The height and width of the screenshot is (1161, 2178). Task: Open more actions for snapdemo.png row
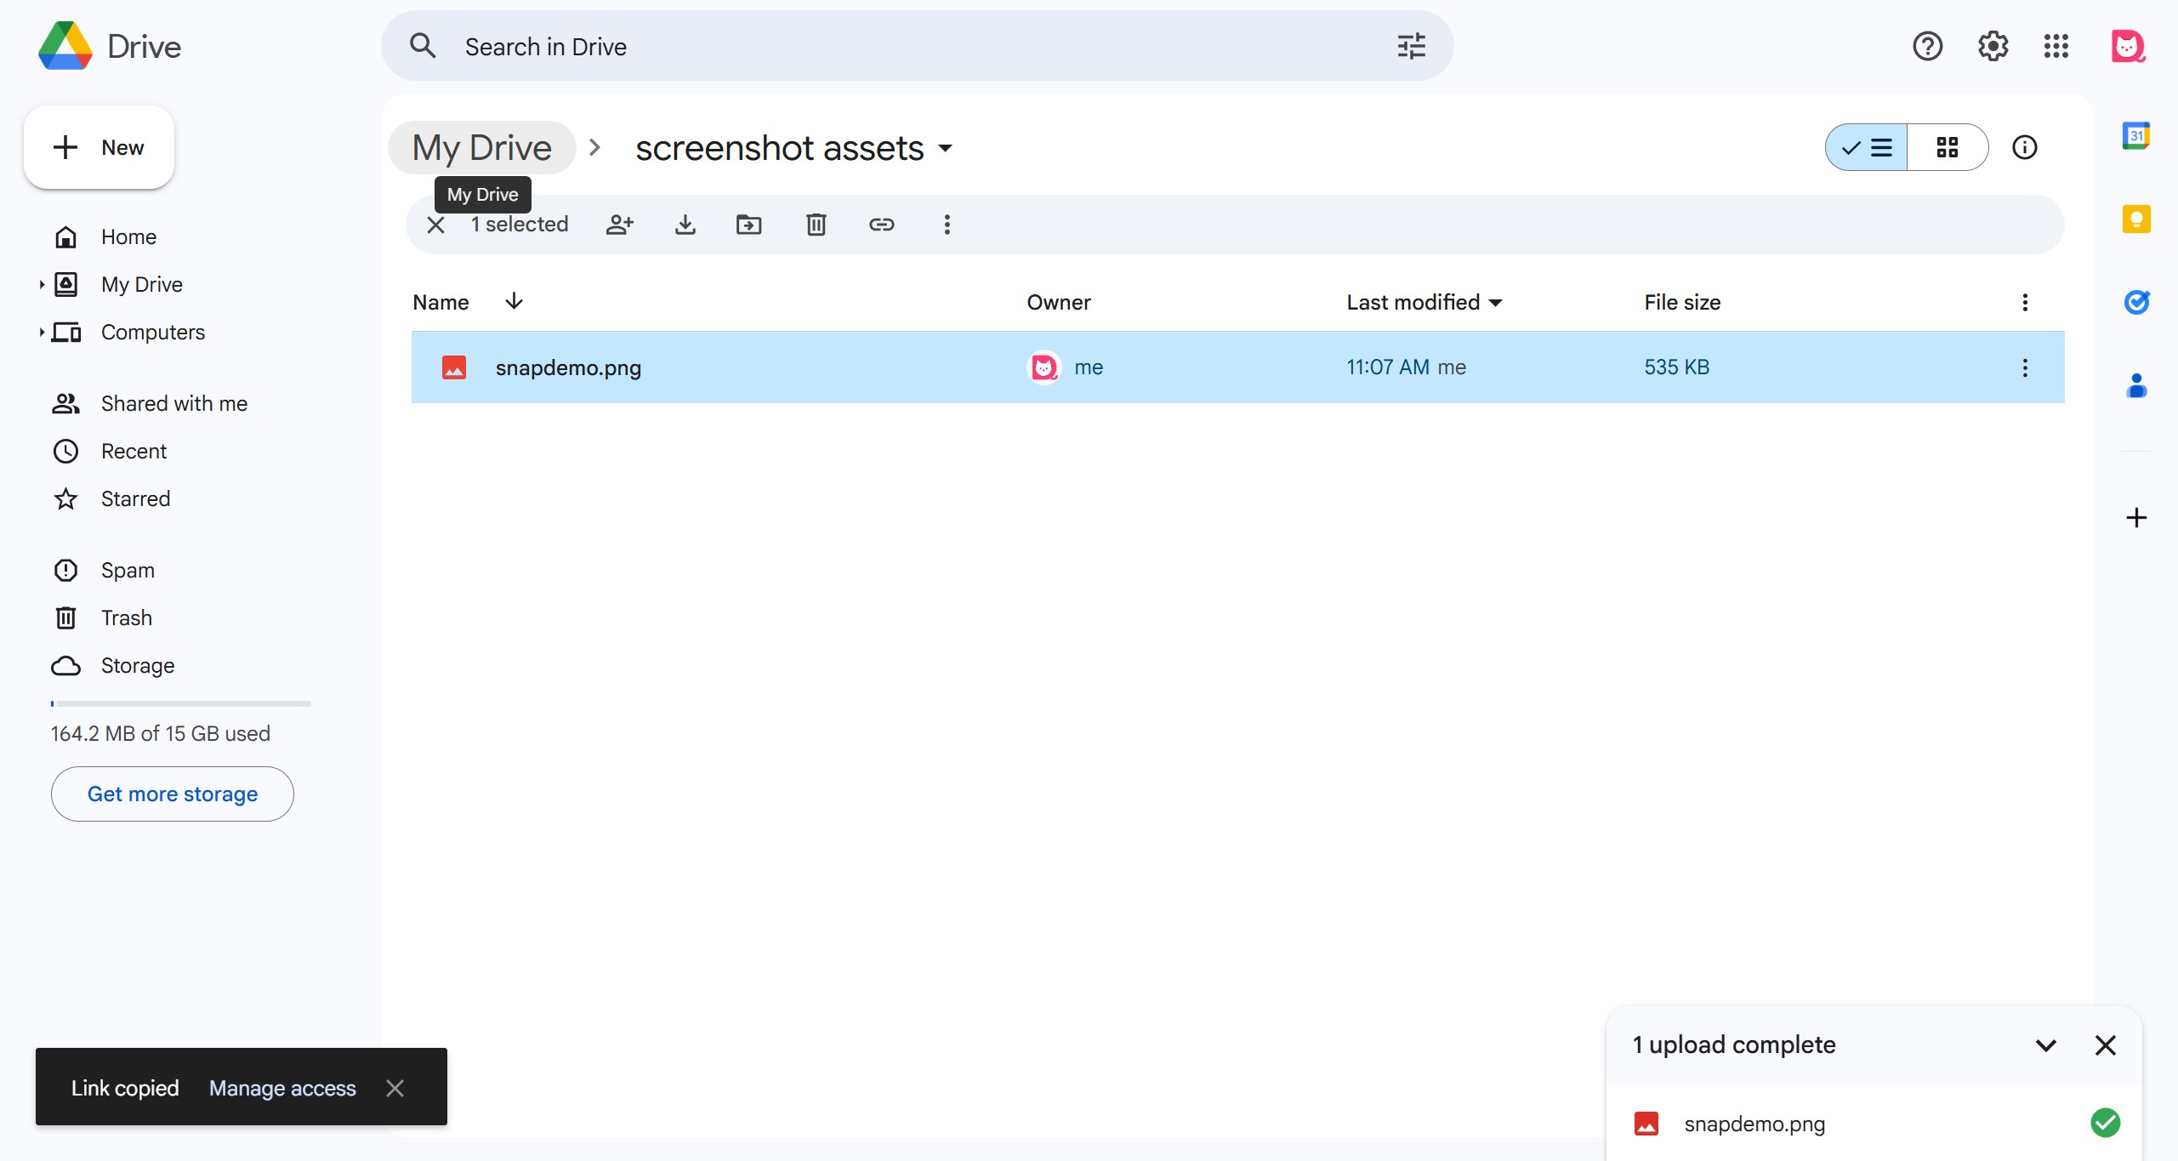tap(2025, 367)
